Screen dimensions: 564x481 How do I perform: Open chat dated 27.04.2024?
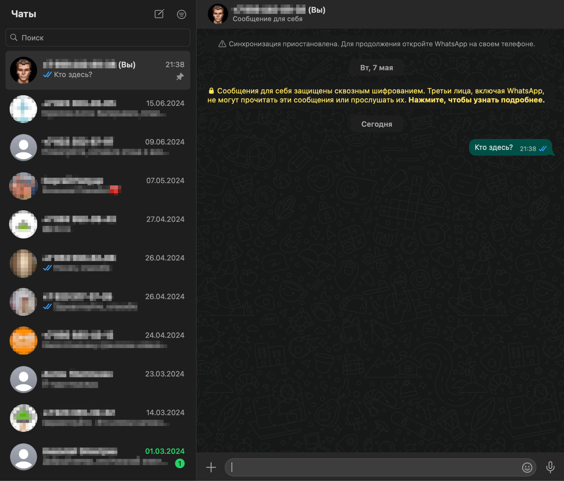(98, 225)
